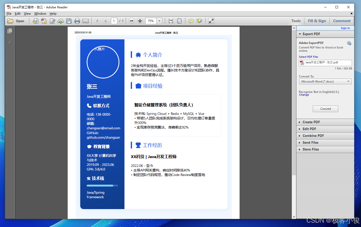This screenshot has height=227, width=361.
Task: Open the Edit menu
Action: pos(18,14)
